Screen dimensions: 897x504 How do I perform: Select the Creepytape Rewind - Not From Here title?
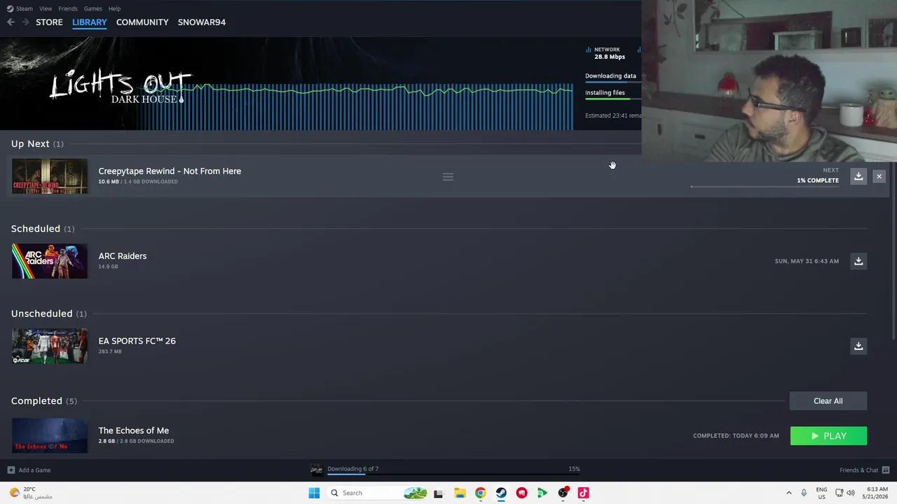(x=170, y=171)
